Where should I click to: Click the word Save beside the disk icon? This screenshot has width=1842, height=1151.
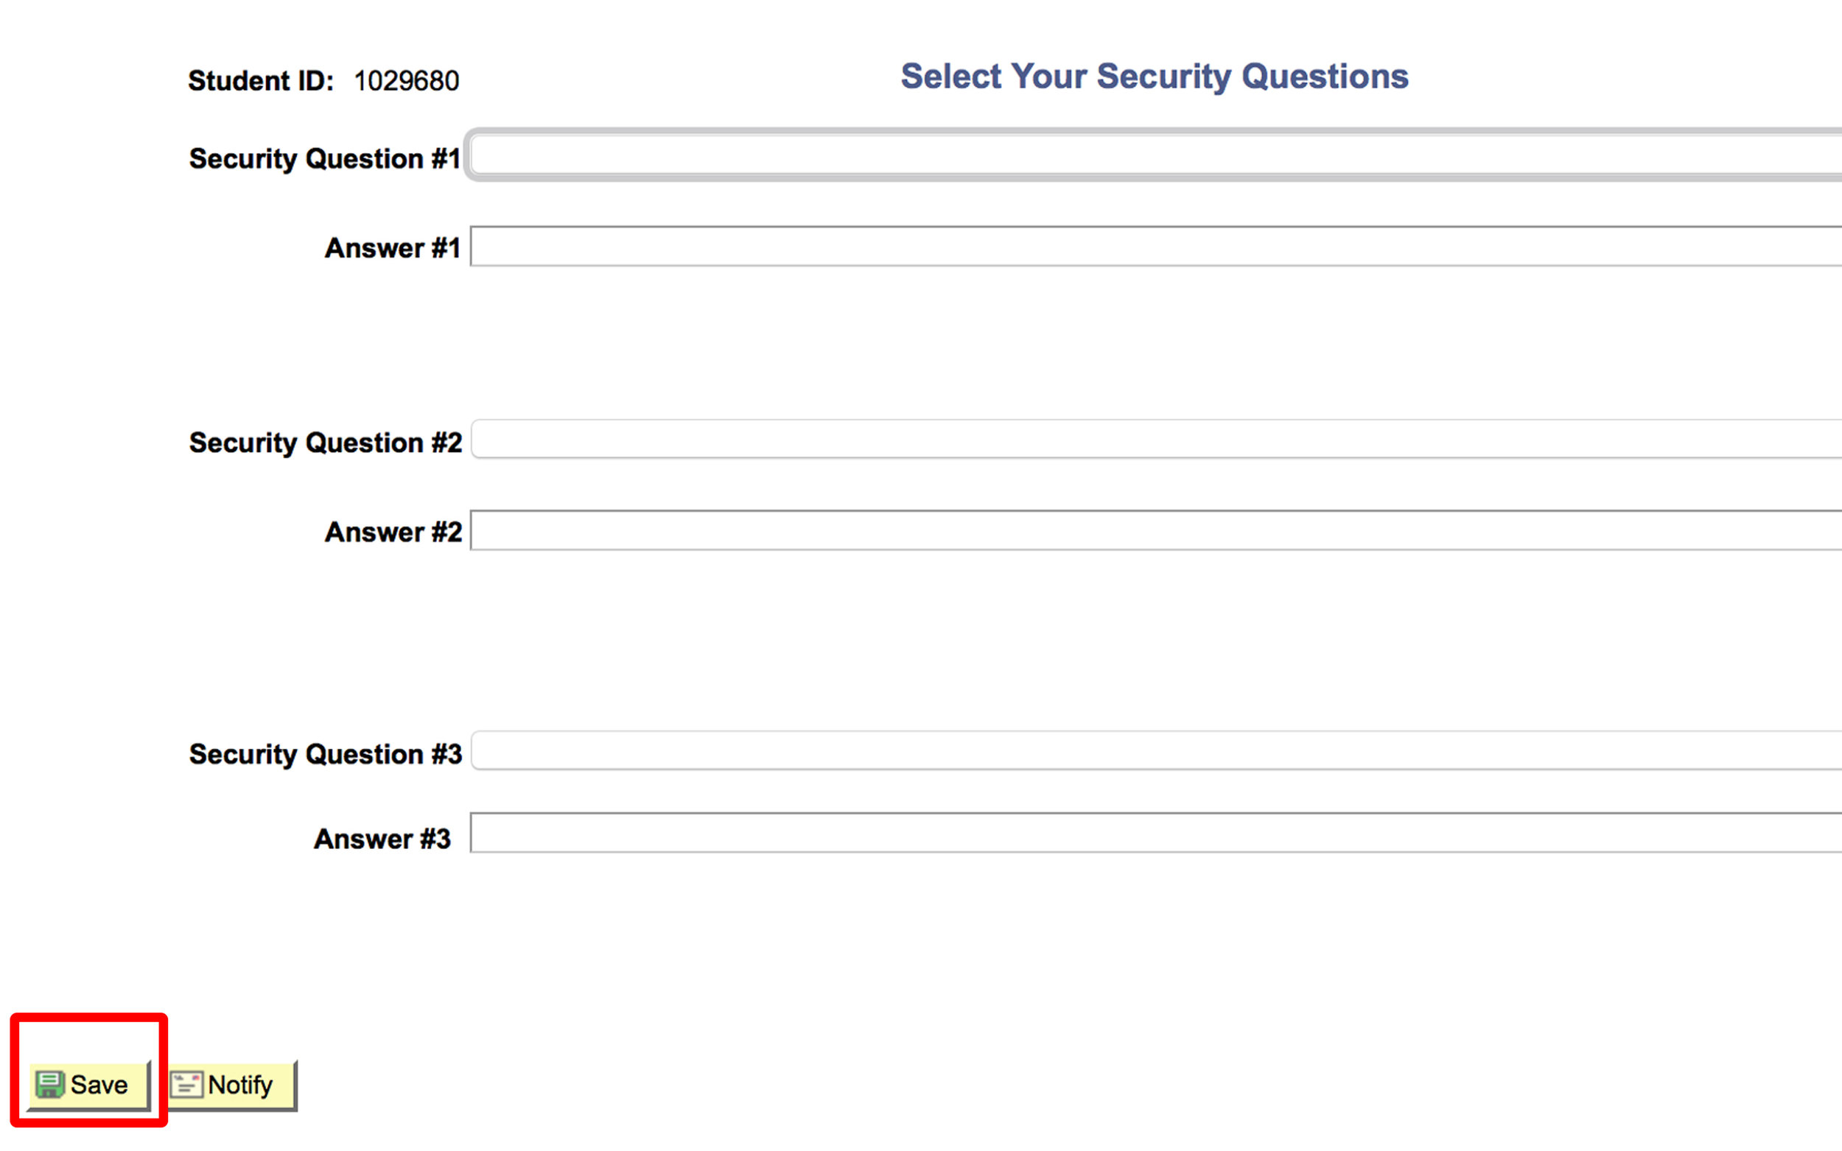coord(99,1085)
